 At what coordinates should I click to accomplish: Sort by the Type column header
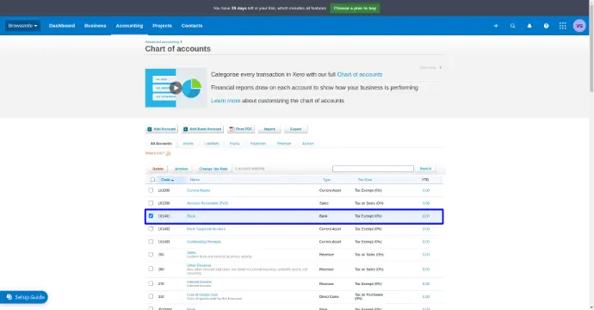click(x=326, y=180)
